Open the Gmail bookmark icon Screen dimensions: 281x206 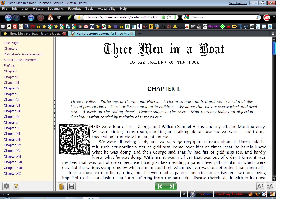[86, 27]
